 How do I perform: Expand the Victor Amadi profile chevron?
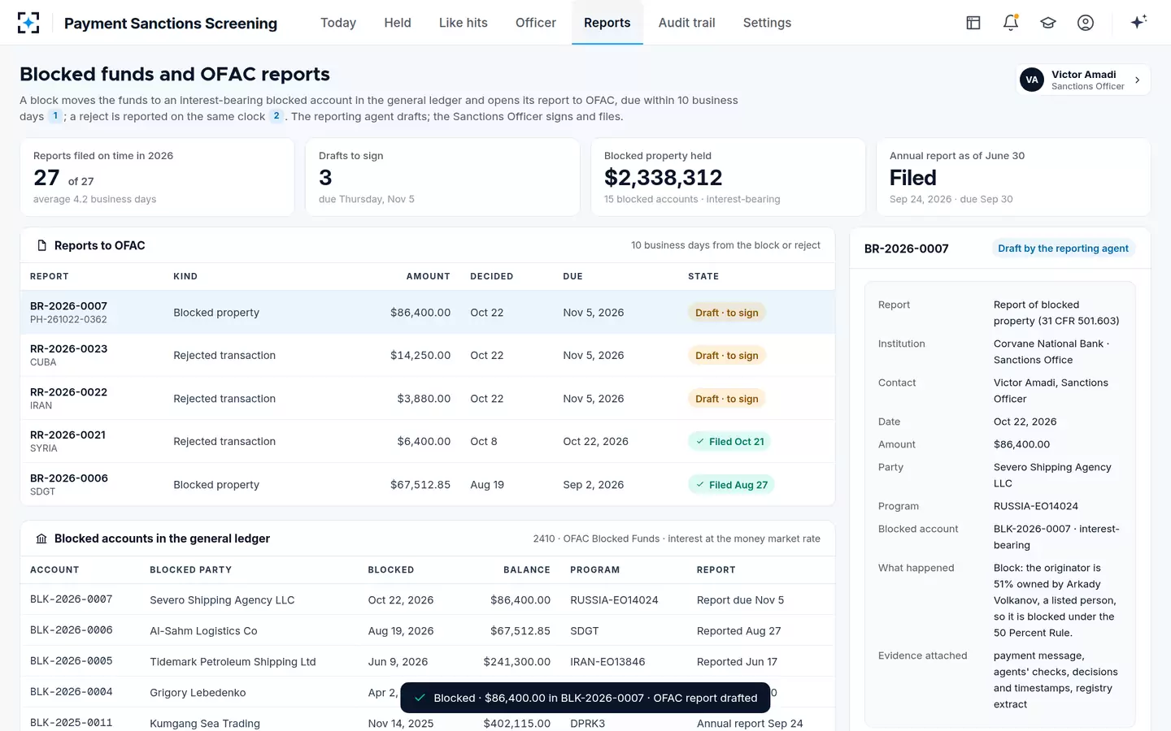coord(1138,80)
